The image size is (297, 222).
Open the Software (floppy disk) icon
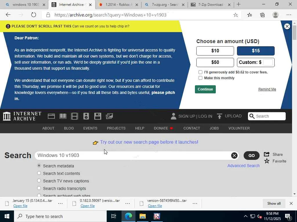(x=97, y=116)
